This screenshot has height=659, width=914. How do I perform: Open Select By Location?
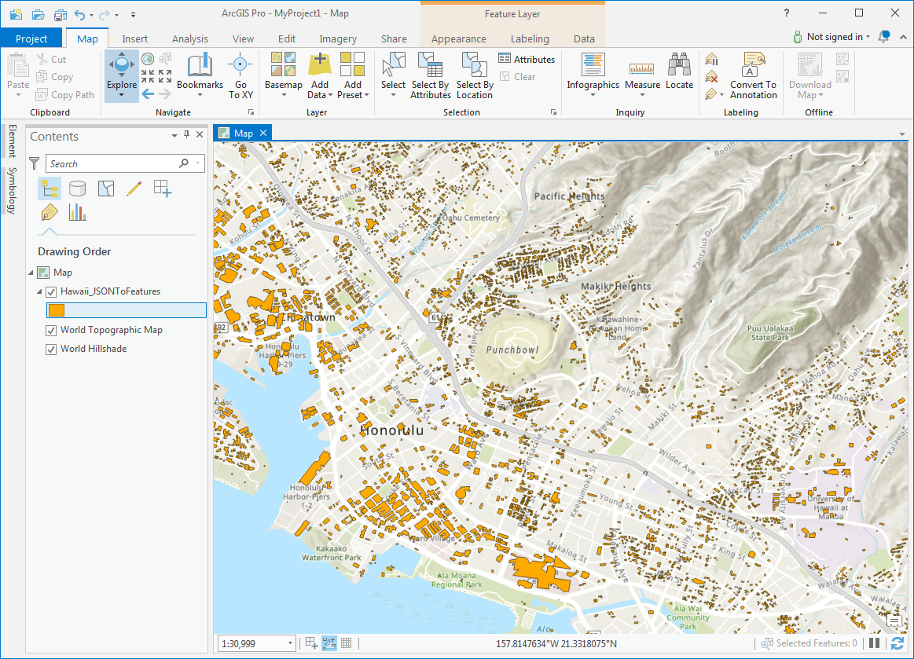coord(475,75)
